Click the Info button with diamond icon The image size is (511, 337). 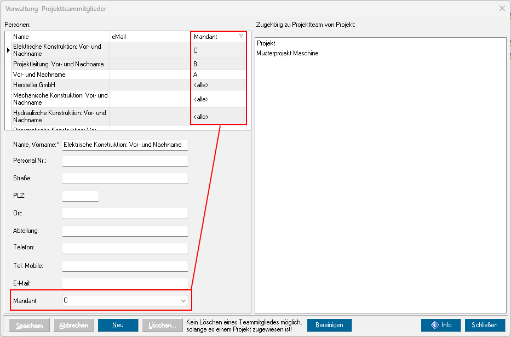point(440,325)
